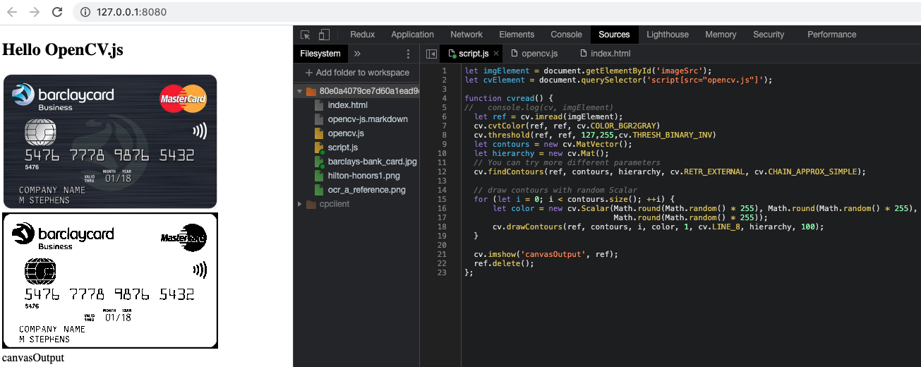Screen dimensions: 921x367
Task: Open the Elements tab
Action: pyautogui.click(x=517, y=35)
